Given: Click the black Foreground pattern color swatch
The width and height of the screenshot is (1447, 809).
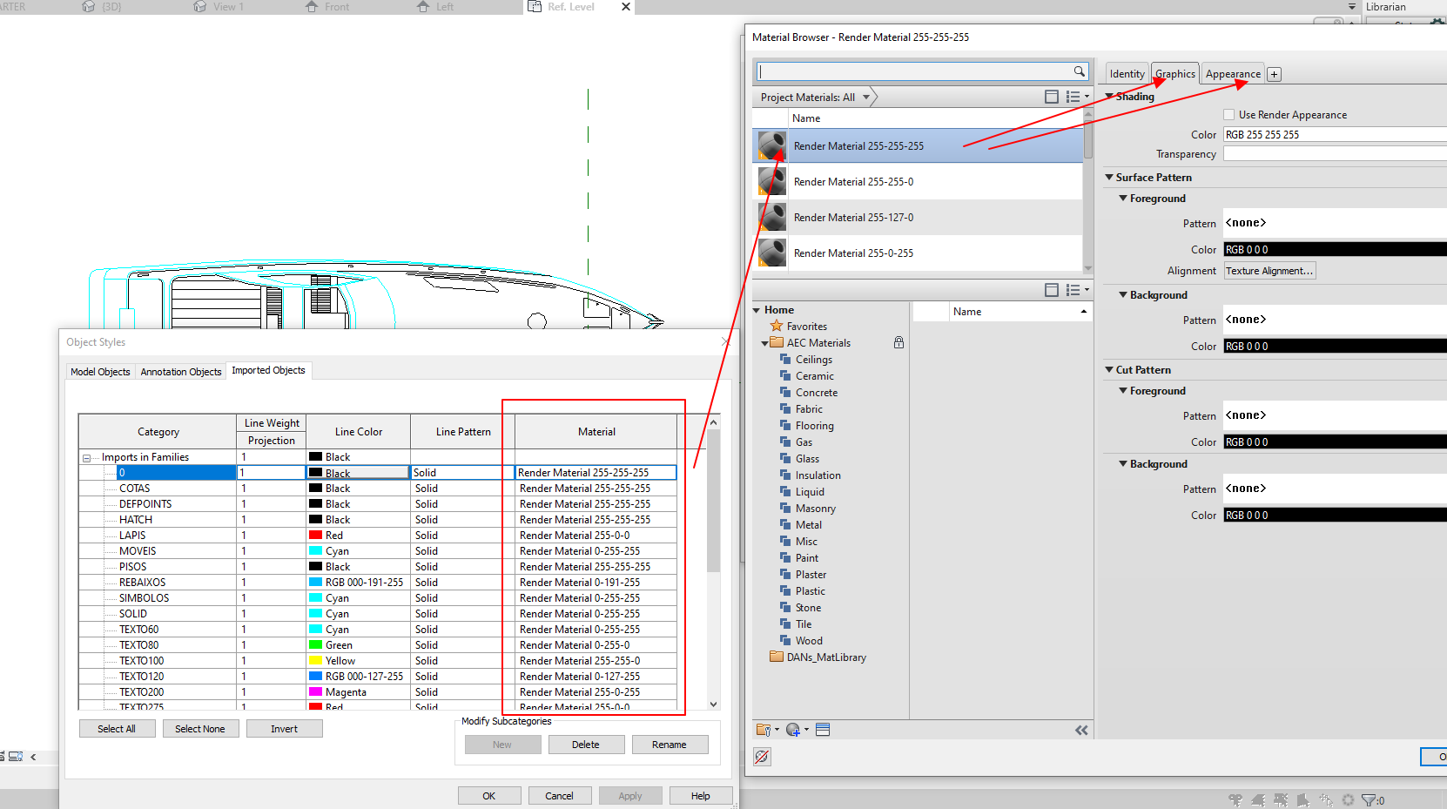Looking at the screenshot, I should point(1332,249).
